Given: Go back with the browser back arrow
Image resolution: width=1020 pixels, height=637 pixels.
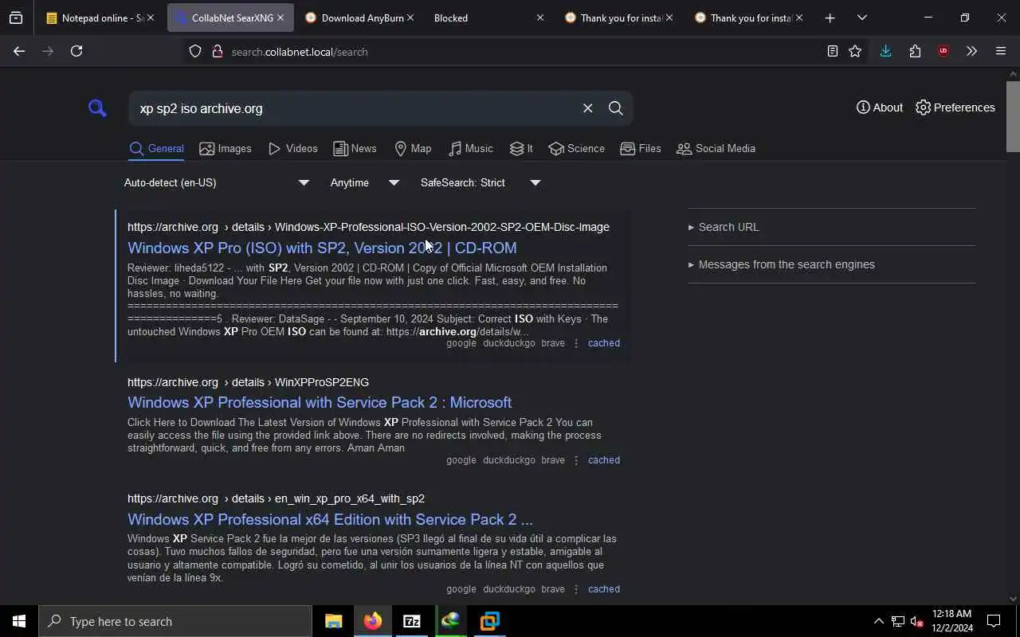Looking at the screenshot, I should [x=19, y=51].
